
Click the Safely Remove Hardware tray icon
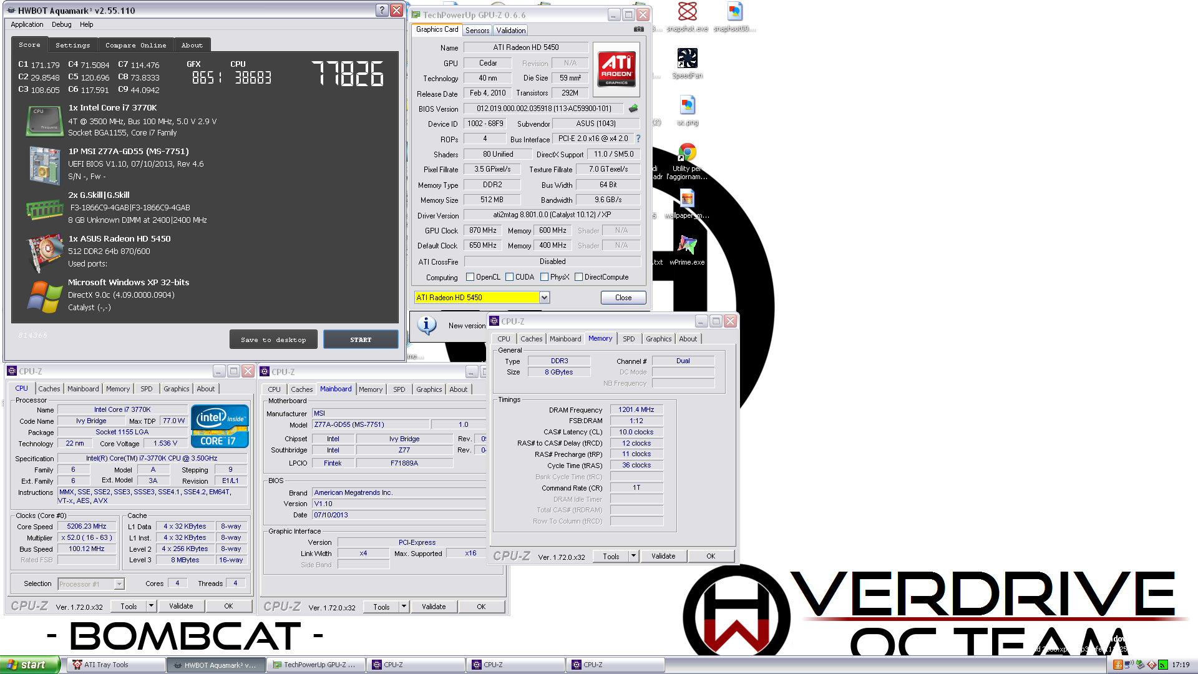click(1140, 665)
